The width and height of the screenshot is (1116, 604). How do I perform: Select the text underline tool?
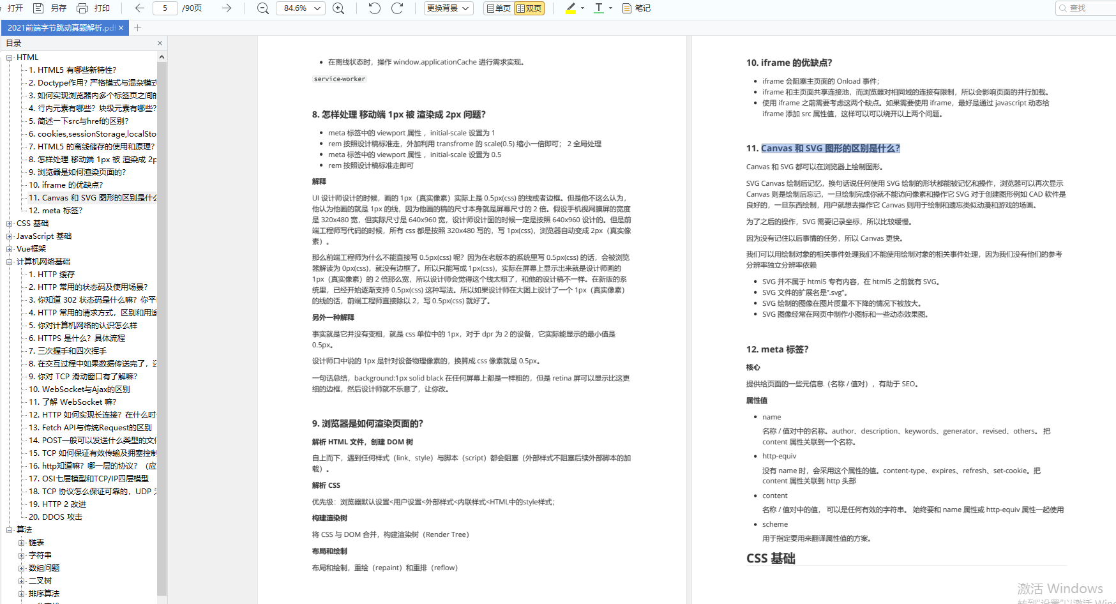[x=599, y=8]
